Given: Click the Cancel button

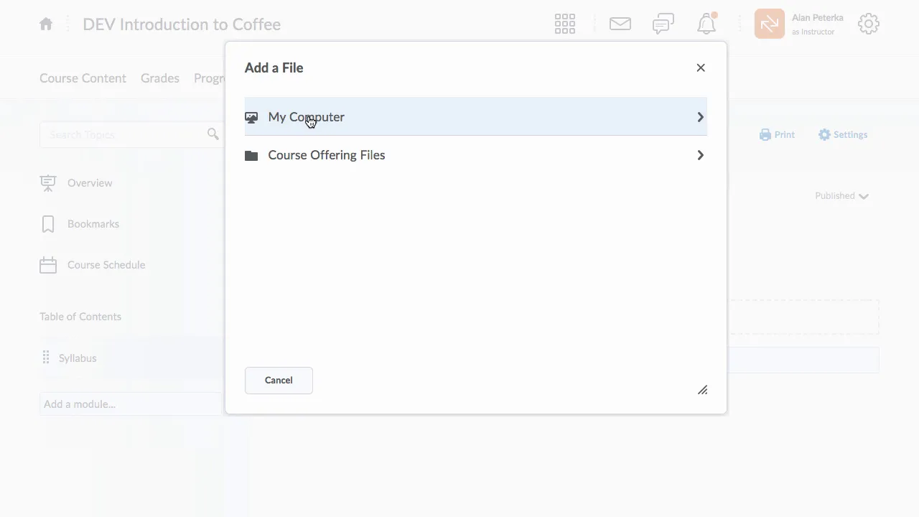Looking at the screenshot, I should 279,381.
